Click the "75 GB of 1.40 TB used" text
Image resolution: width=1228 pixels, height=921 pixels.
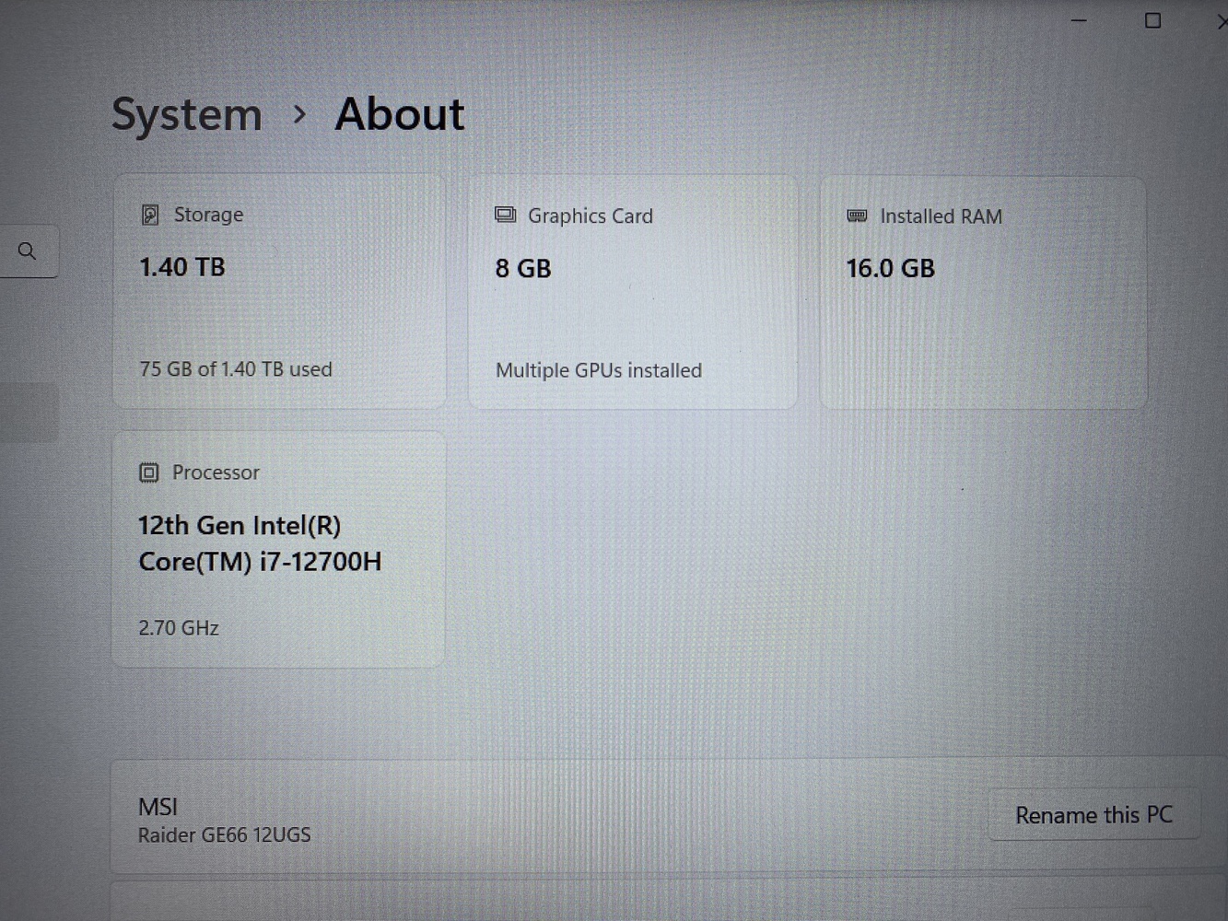click(235, 369)
